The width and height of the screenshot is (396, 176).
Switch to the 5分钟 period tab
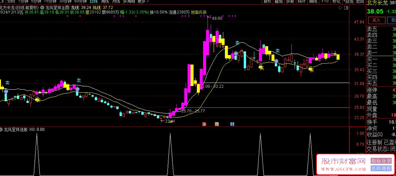[36, 1]
